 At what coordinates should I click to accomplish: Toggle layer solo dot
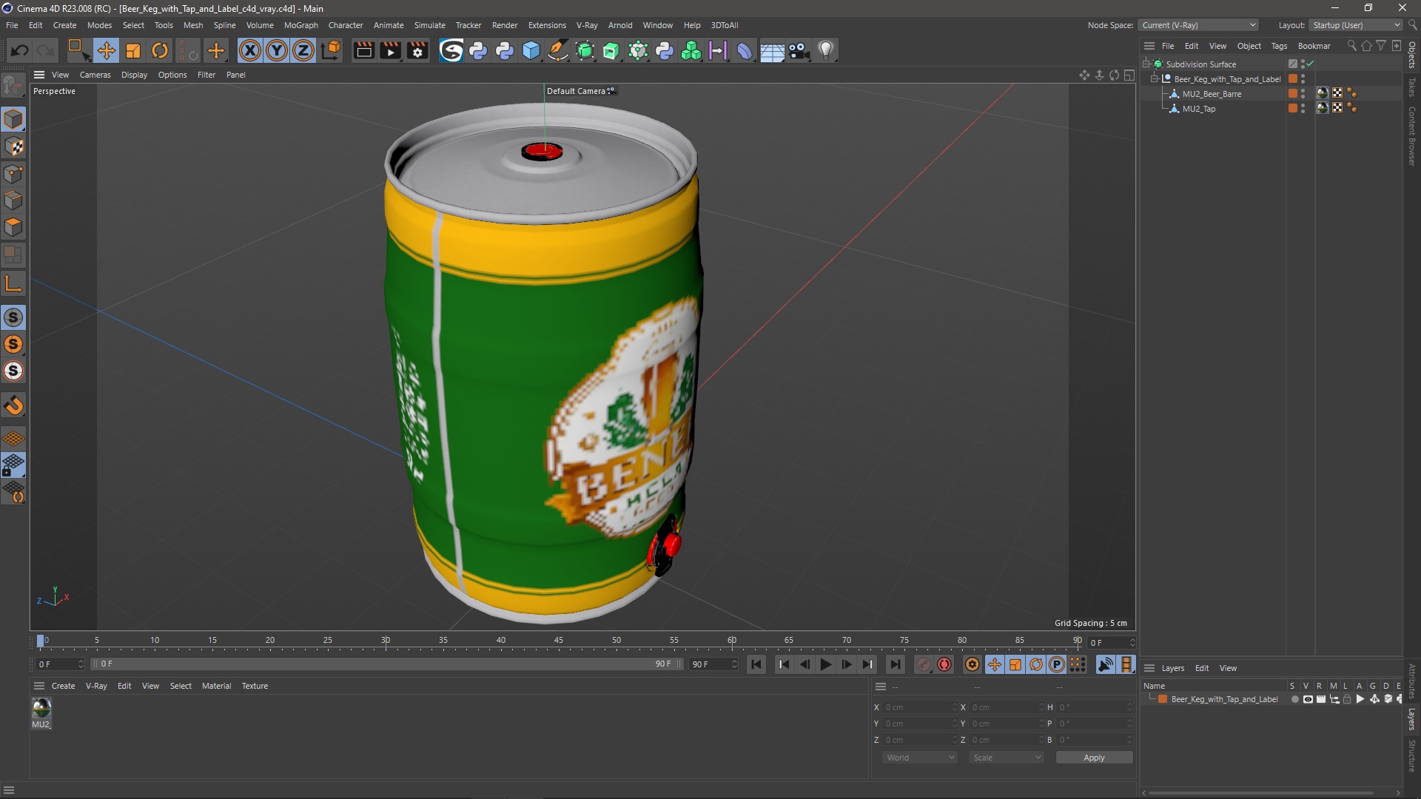click(x=1294, y=699)
